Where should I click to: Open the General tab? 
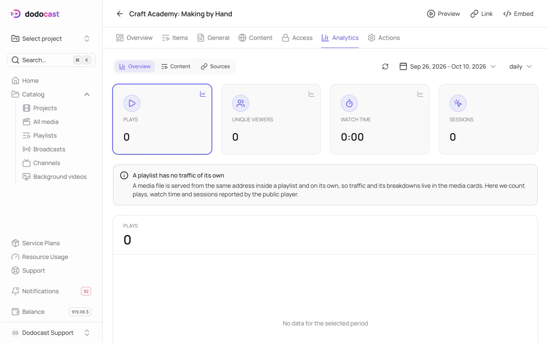click(x=213, y=38)
